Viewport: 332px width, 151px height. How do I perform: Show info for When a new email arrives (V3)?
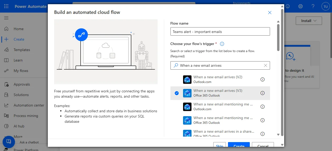262,93
